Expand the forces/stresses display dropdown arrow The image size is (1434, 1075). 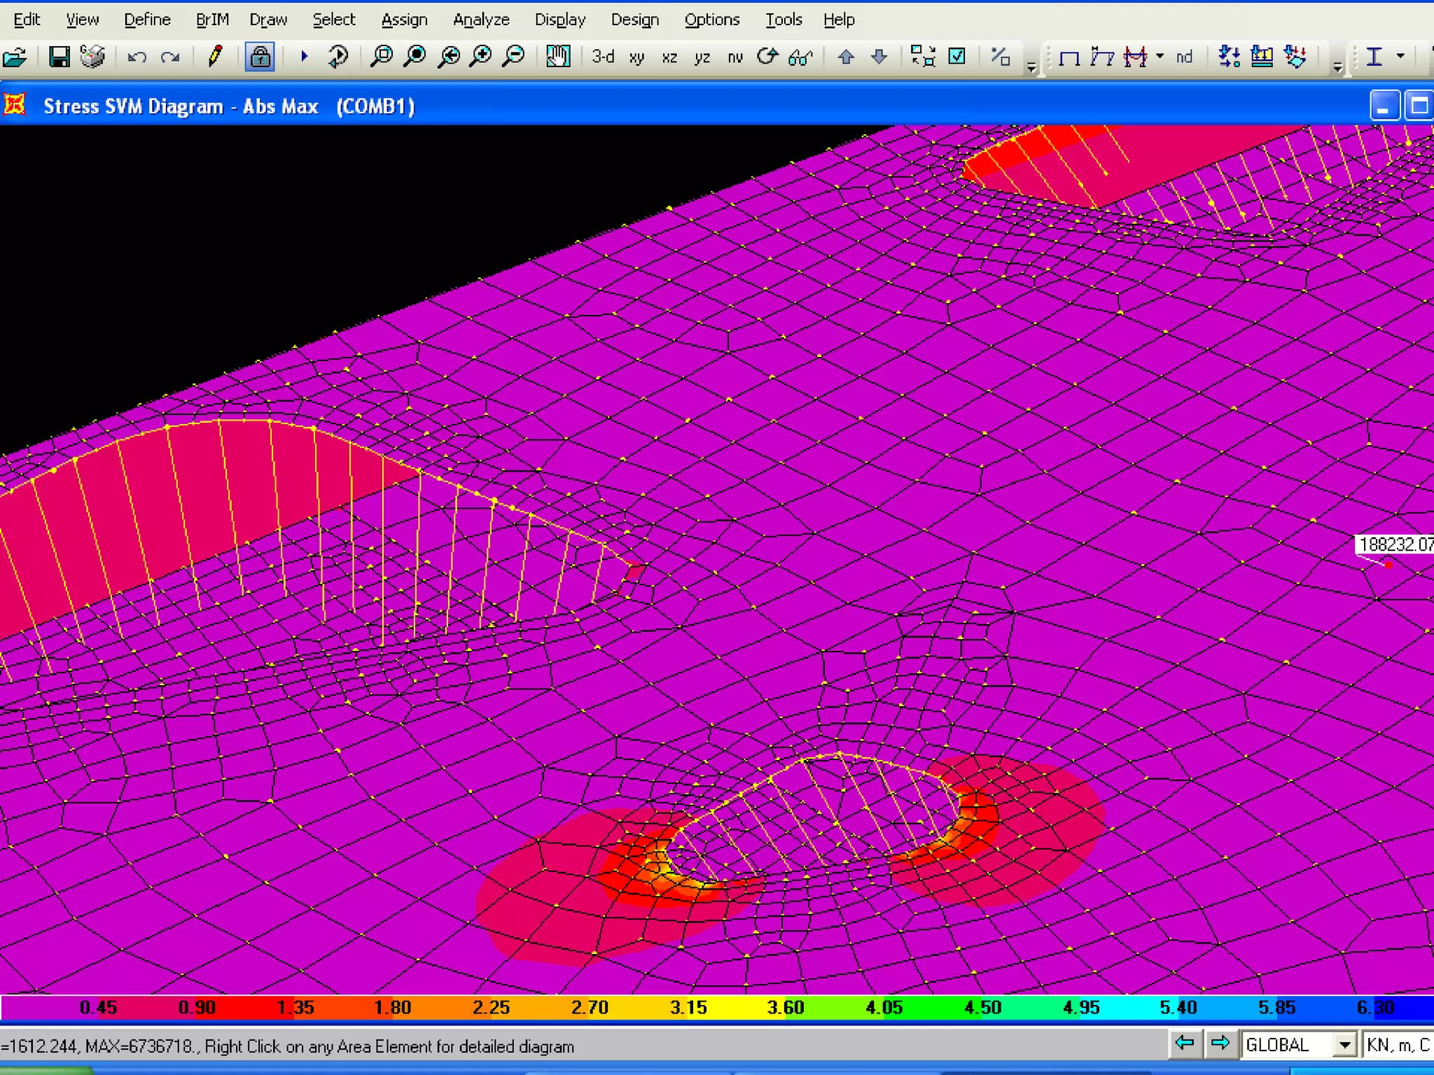[1160, 56]
